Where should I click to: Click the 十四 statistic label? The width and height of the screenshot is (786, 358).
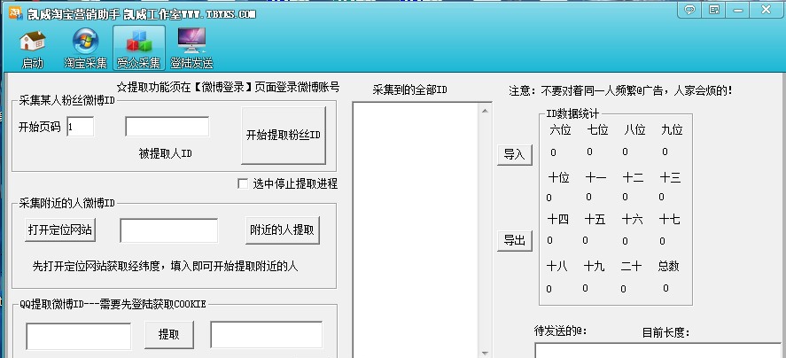[x=558, y=219]
